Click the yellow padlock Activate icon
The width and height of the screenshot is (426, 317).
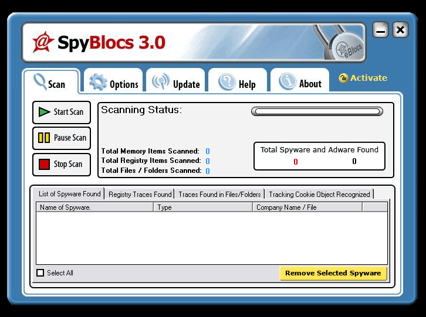(343, 78)
